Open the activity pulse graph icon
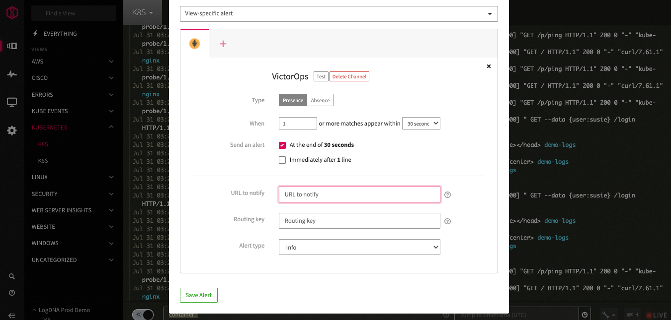The image size is (671, 320). coord(12,74)
